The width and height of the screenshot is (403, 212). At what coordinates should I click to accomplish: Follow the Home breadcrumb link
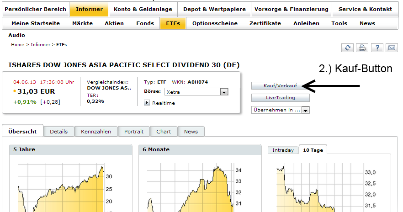coord(18,44)
